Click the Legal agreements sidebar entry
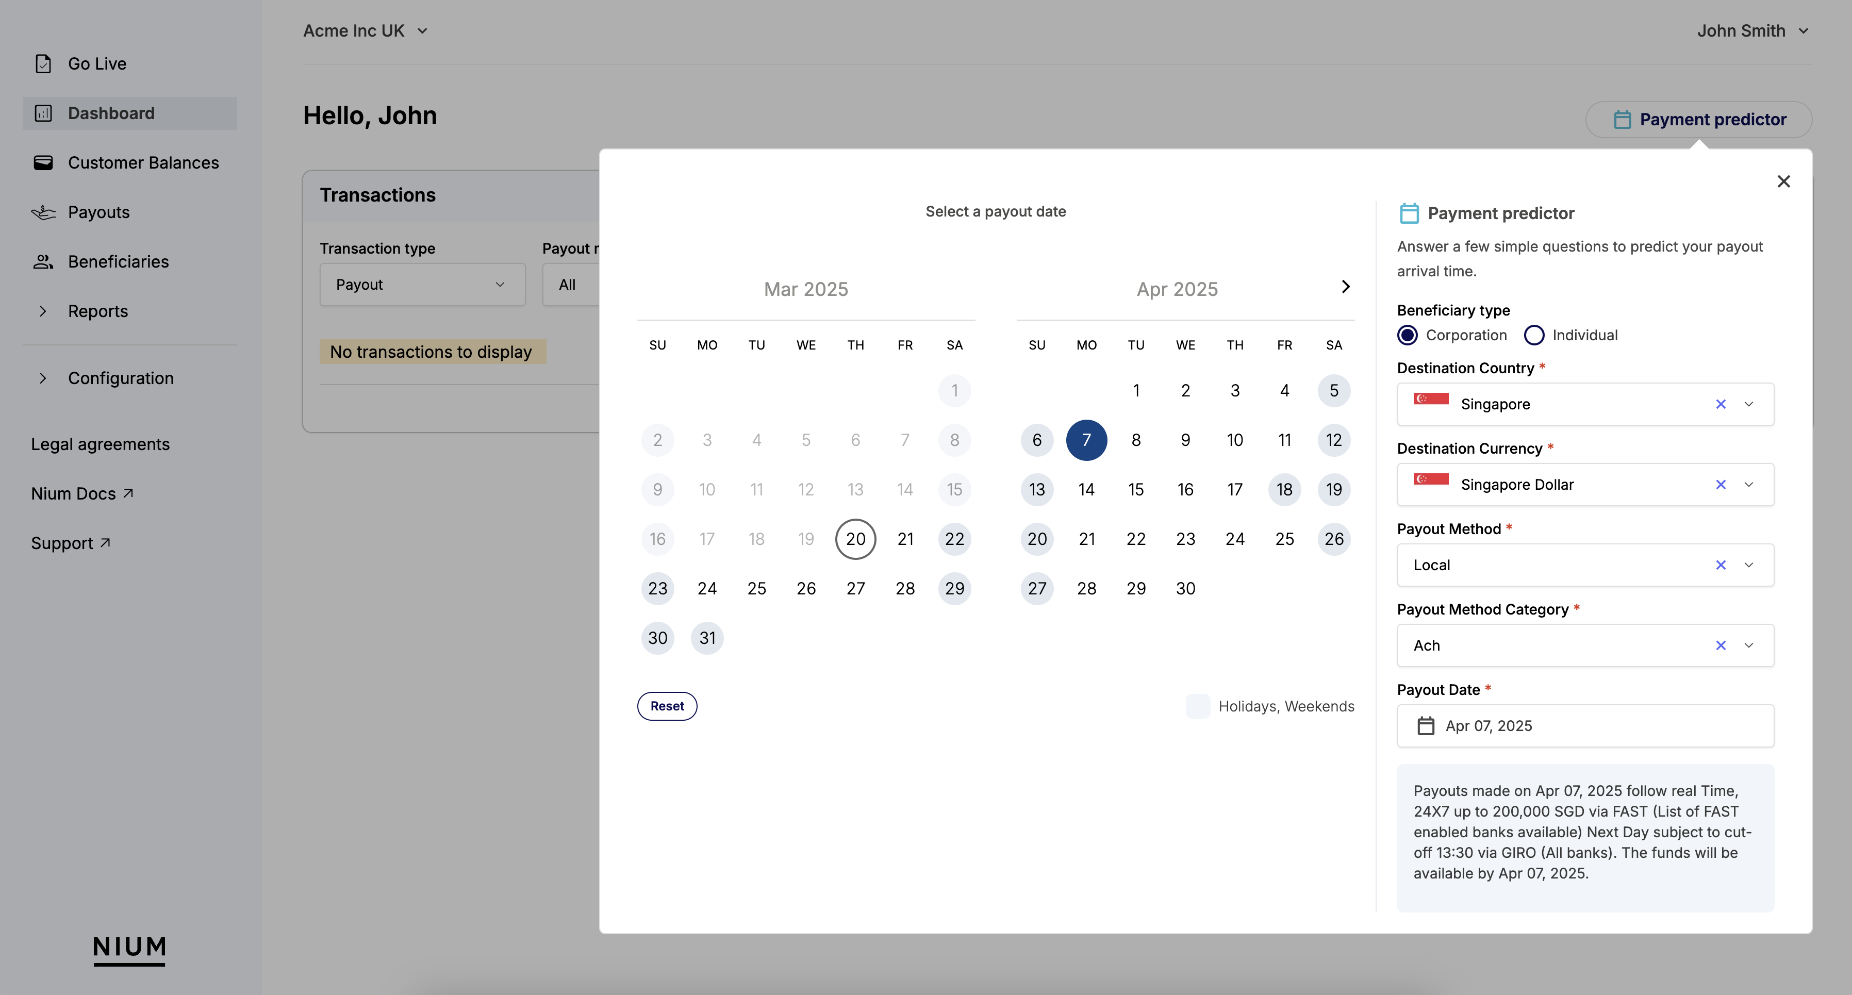 (x=101, y=443)
